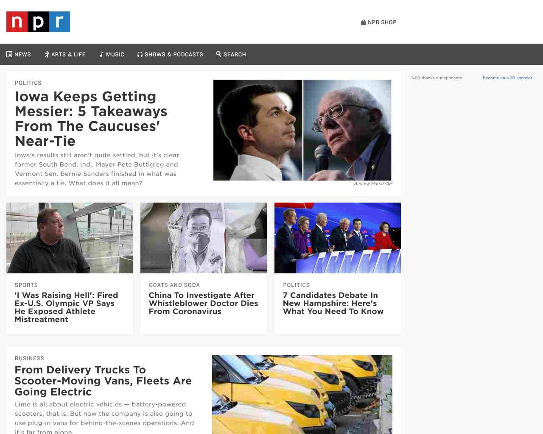Open the fired Olympic VP photo
This screenshot has width=543, height=434.
(x=70, y=238)
